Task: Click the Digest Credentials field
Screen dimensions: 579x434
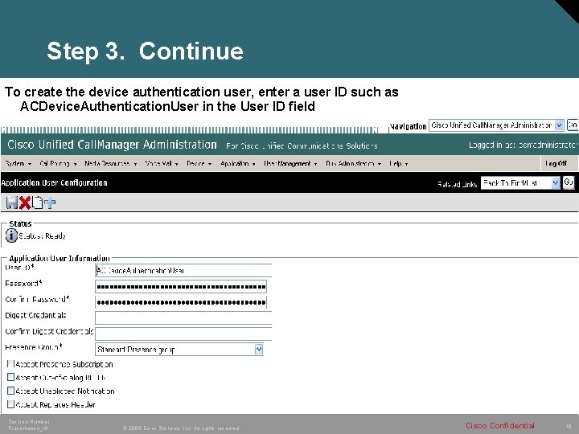Action: [183, 317]
